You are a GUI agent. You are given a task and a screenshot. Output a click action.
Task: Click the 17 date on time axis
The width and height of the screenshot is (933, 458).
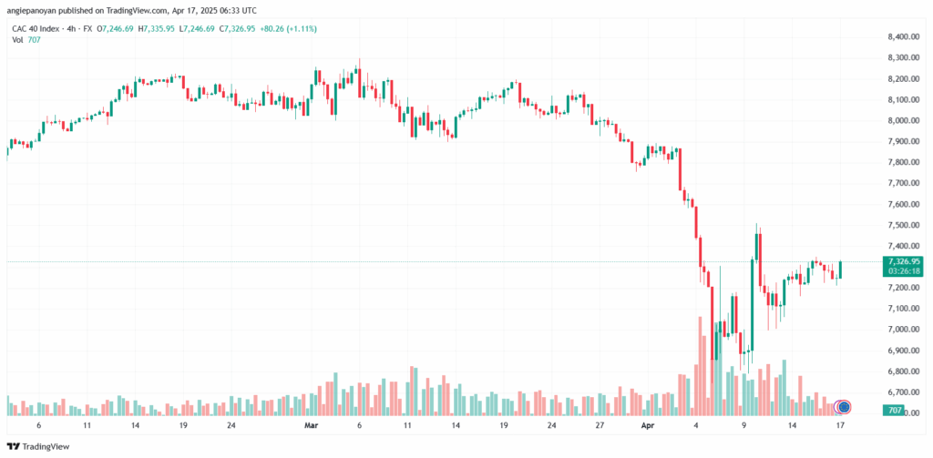click(840, 425)
